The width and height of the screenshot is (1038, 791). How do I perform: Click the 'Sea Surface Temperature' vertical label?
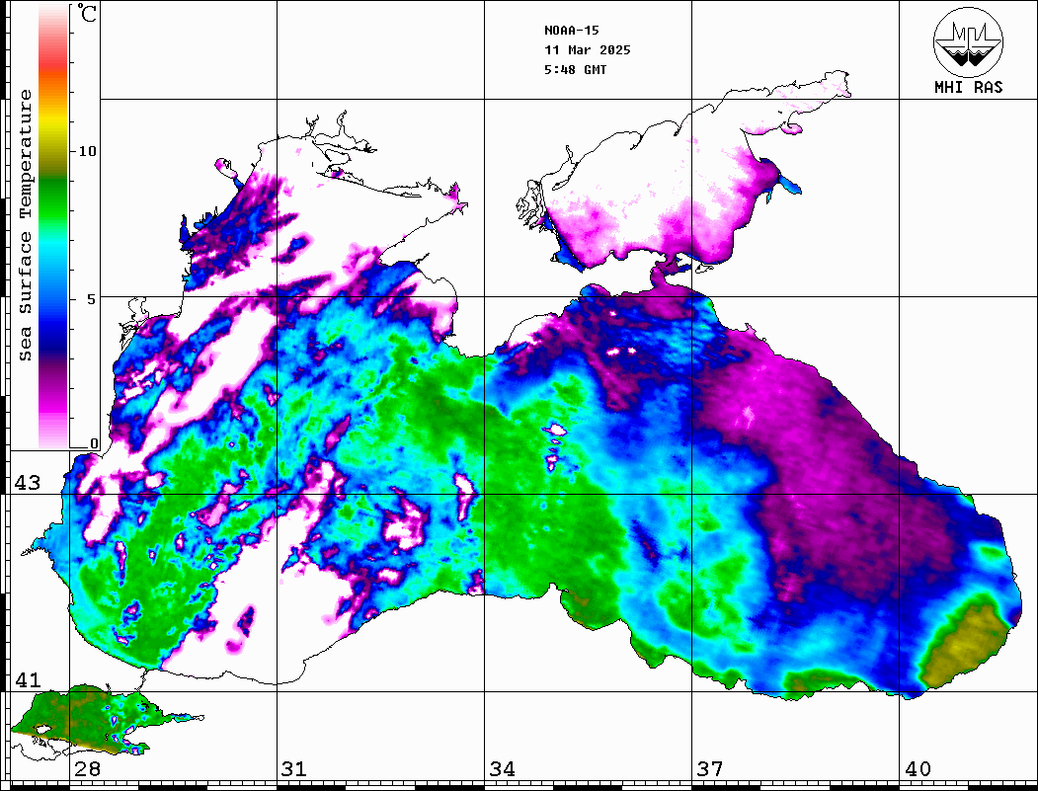pos(25,225)
